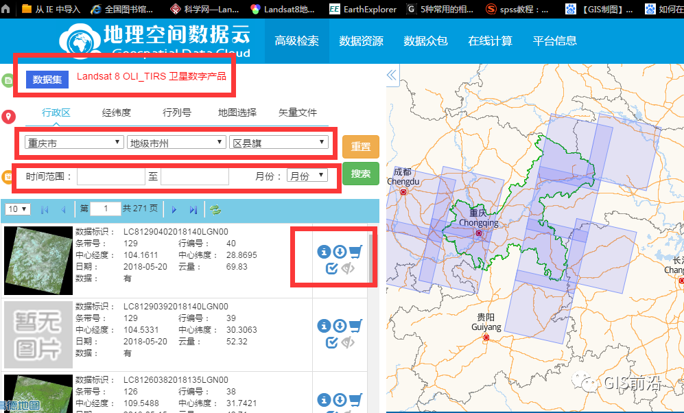The width and height of the screenshot is (684, 413).
Task: Add LC81290402018140LGN00 to cart
Action: point(355,252)
